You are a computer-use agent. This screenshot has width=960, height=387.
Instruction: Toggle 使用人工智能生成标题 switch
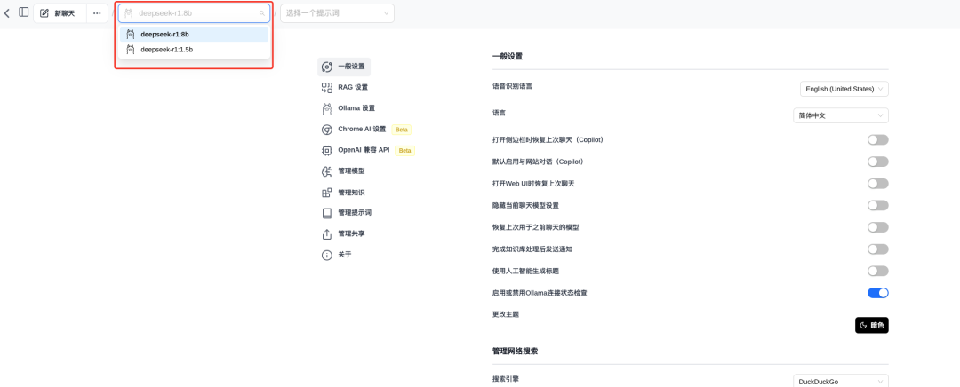pyautogui.click(x=878, y=271)
